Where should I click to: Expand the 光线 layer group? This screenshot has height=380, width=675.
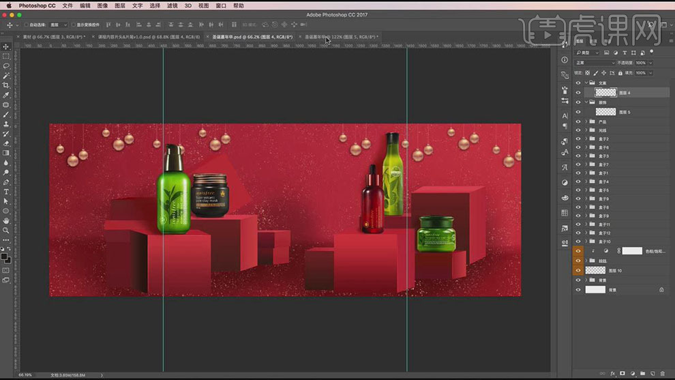(x=586, y=130)
